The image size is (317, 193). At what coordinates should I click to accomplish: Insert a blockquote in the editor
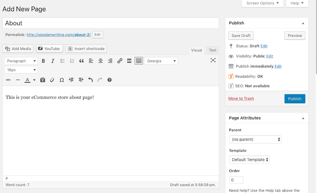click(81, 61)
